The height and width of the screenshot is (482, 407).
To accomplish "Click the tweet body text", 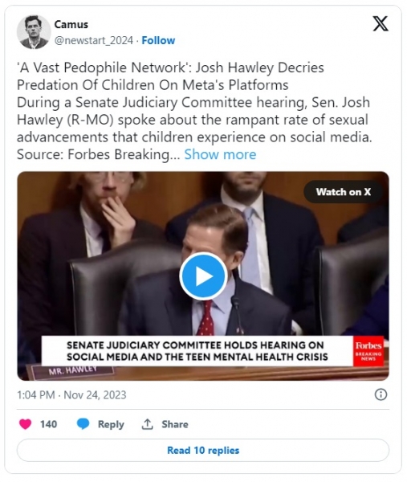I will tap(194, 111).
